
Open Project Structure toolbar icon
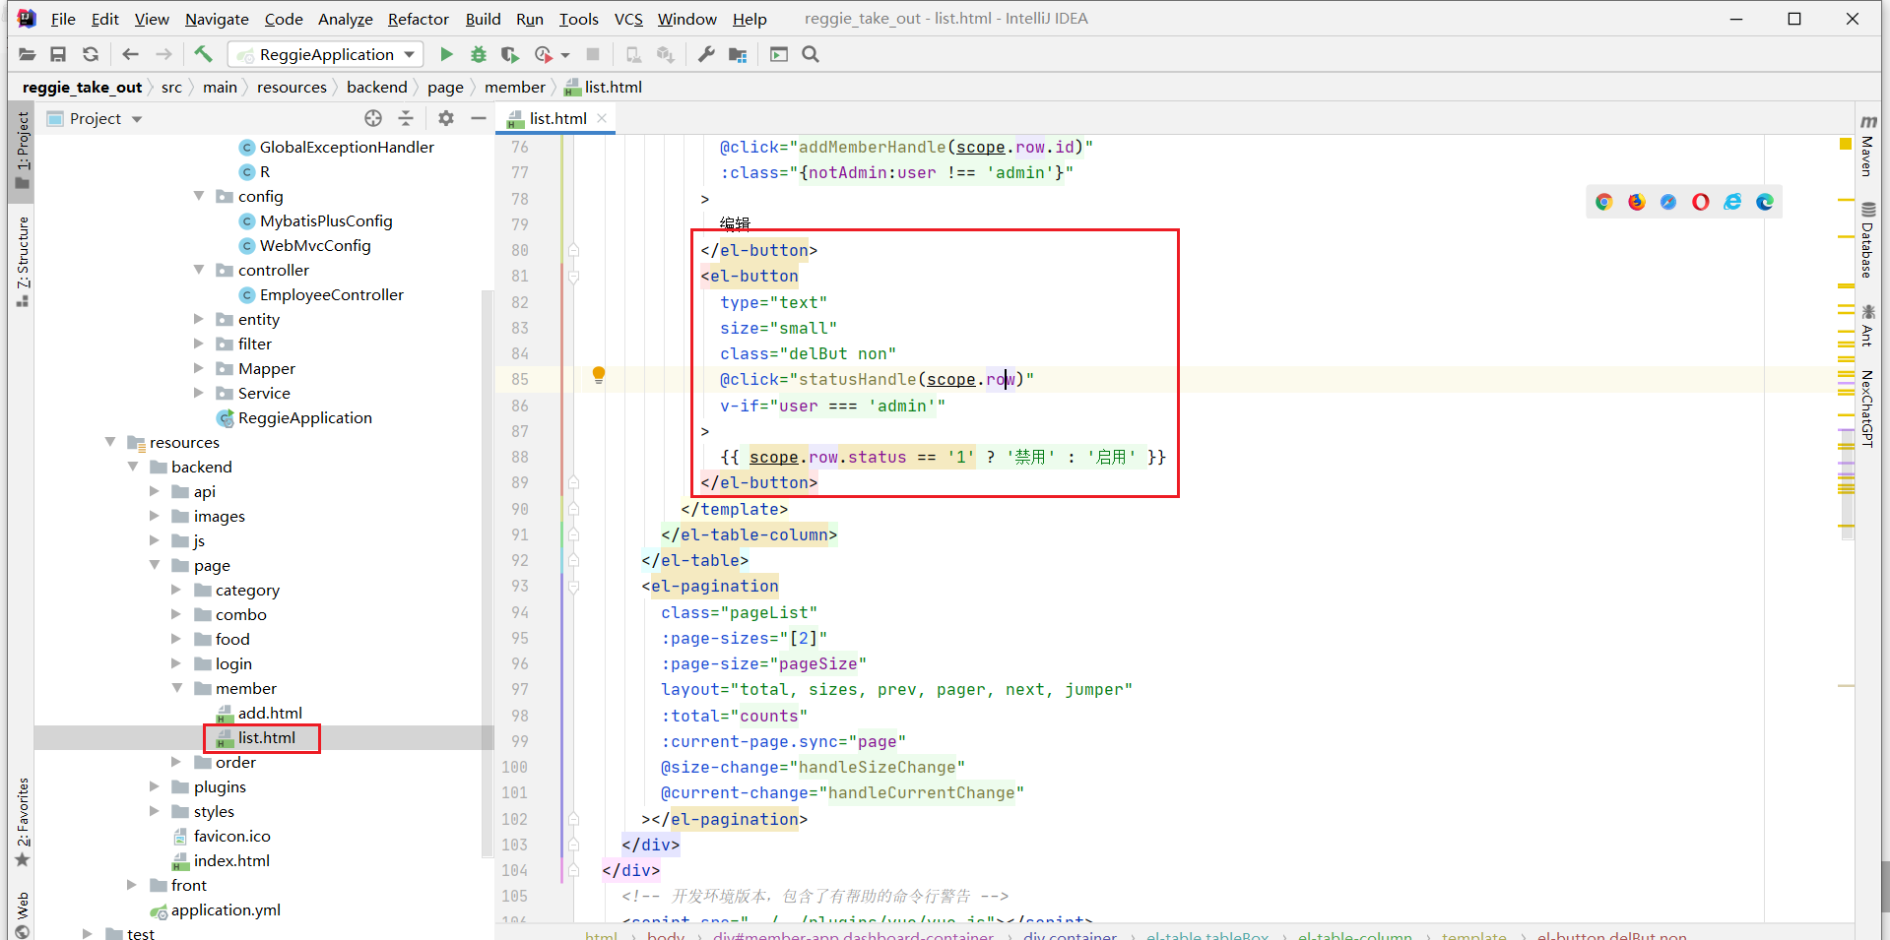(738, 54)
